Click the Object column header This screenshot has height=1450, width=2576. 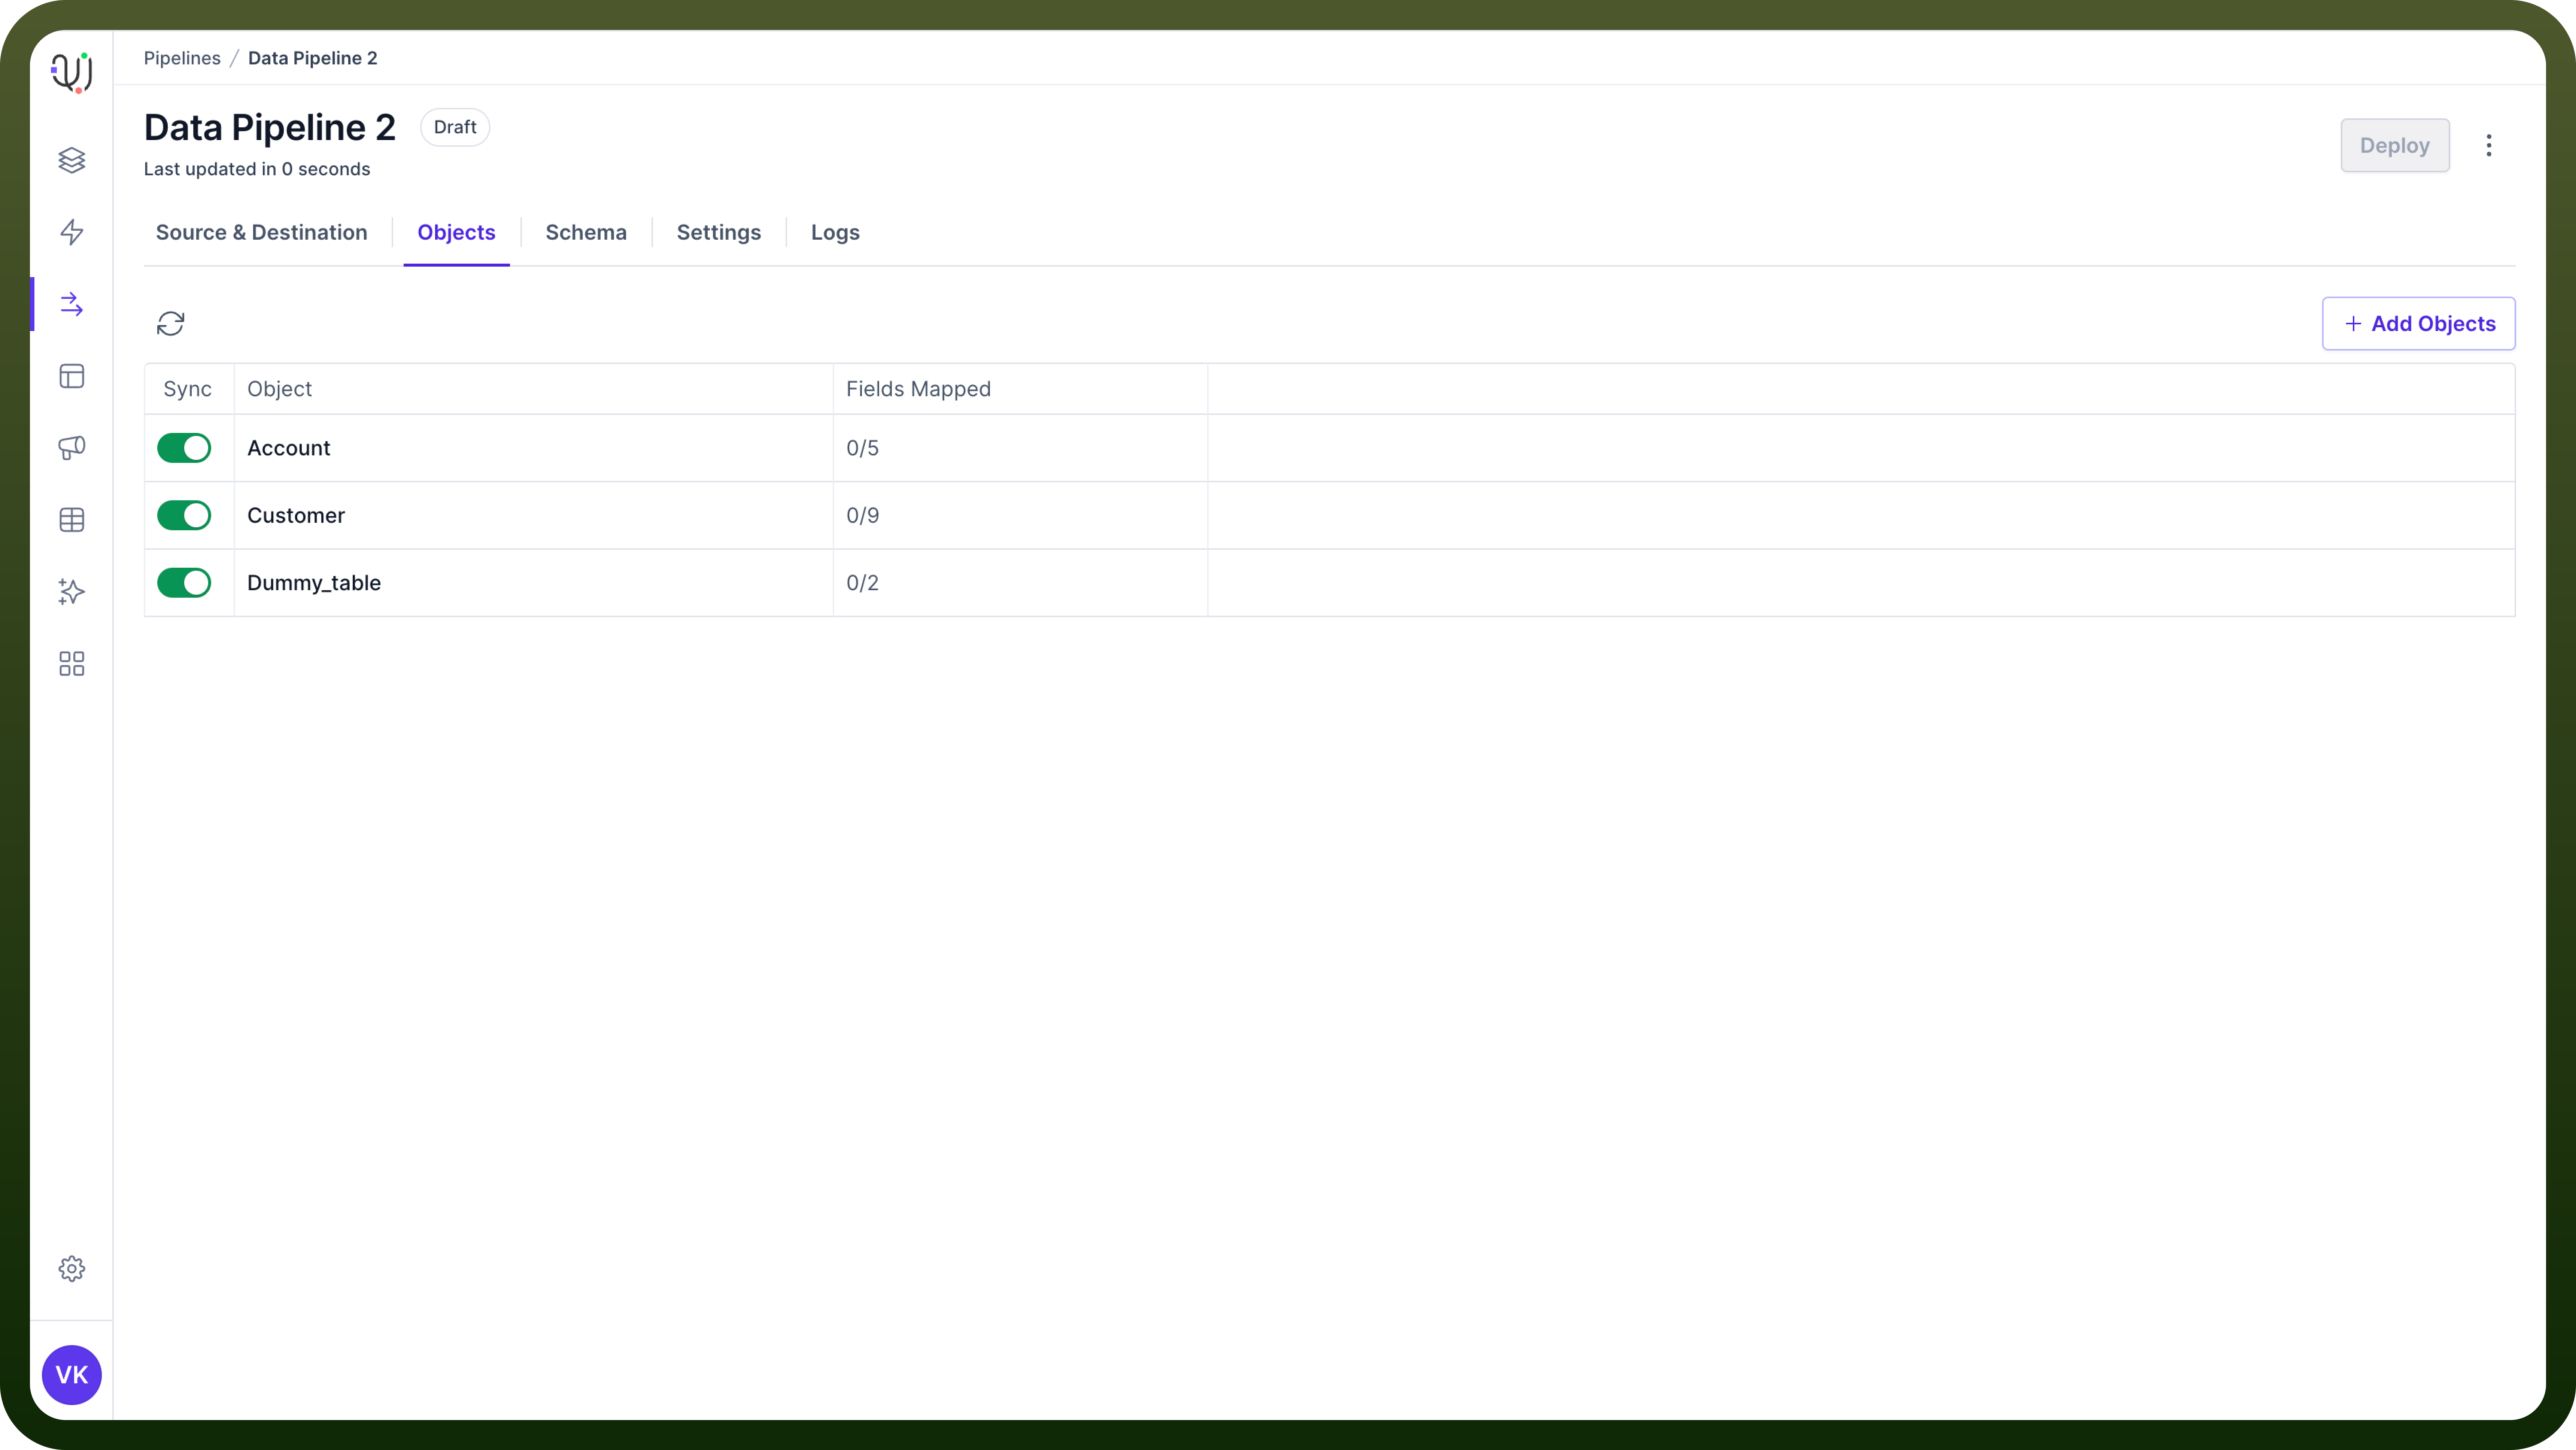pos(280,389)
